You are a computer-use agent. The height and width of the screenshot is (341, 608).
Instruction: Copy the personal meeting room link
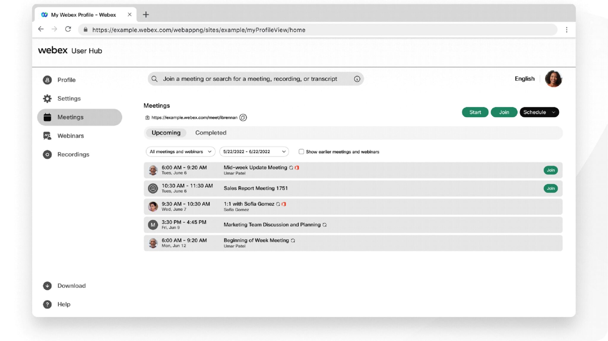[x=243, y=118]
